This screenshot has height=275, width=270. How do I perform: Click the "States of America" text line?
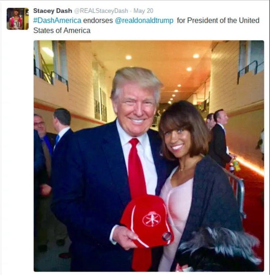tap(62, 31)
